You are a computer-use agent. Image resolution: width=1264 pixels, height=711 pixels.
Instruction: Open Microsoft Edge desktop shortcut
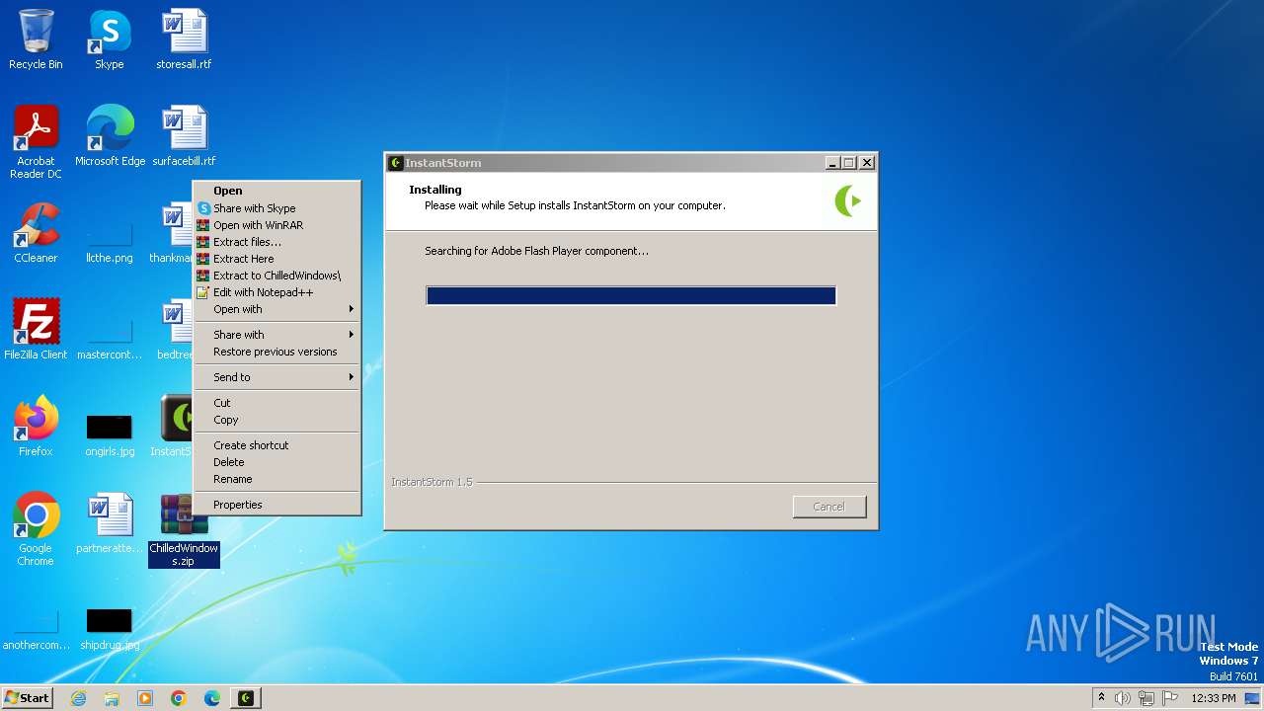(110, 136)
